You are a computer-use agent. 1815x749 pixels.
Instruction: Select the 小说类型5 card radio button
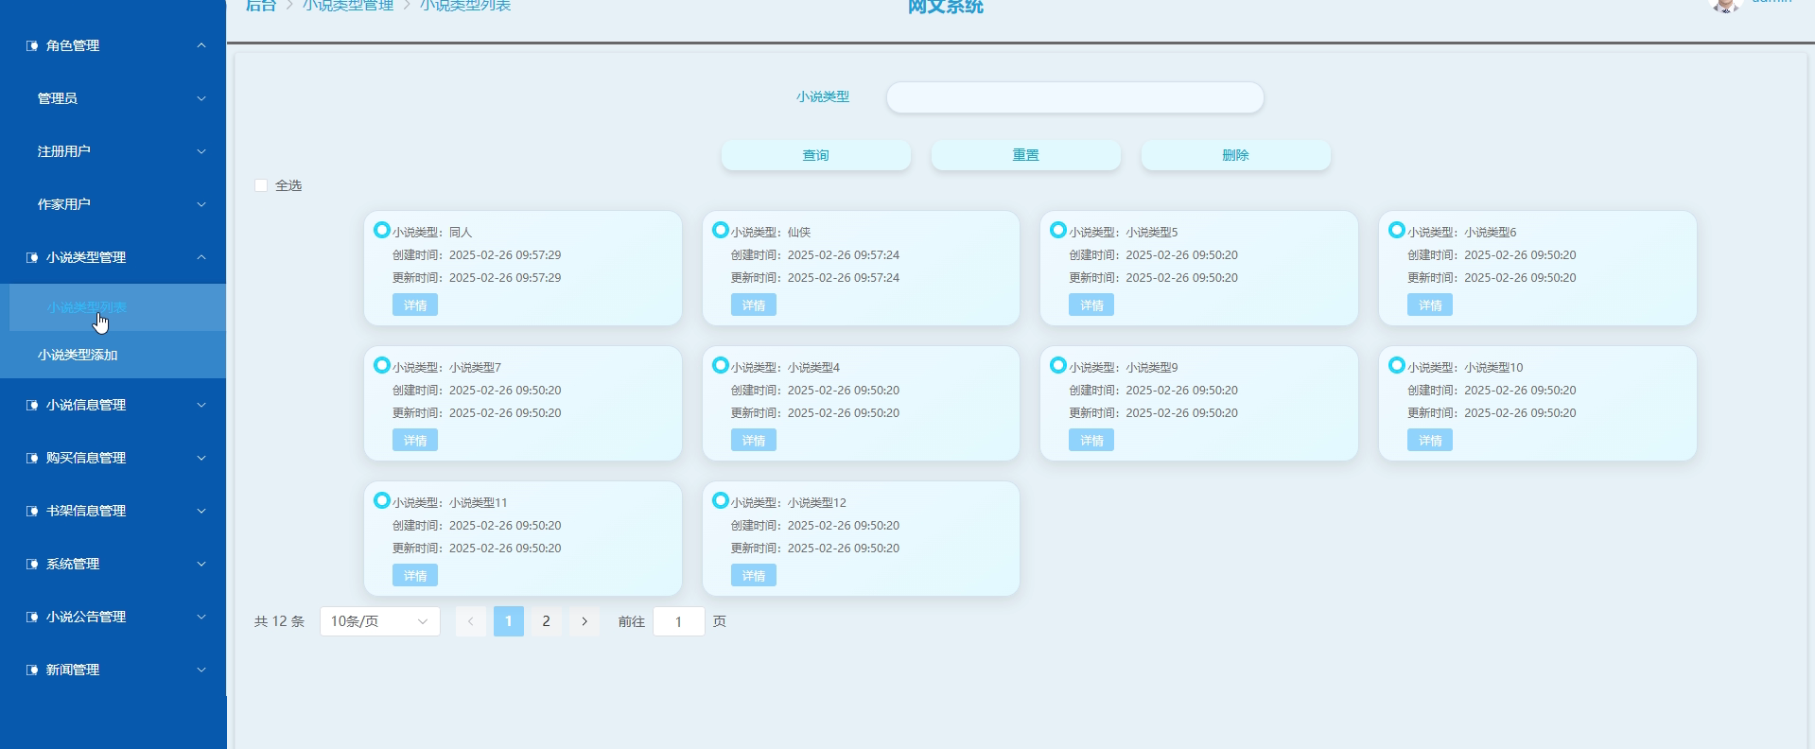click(x=1058, y=230)
